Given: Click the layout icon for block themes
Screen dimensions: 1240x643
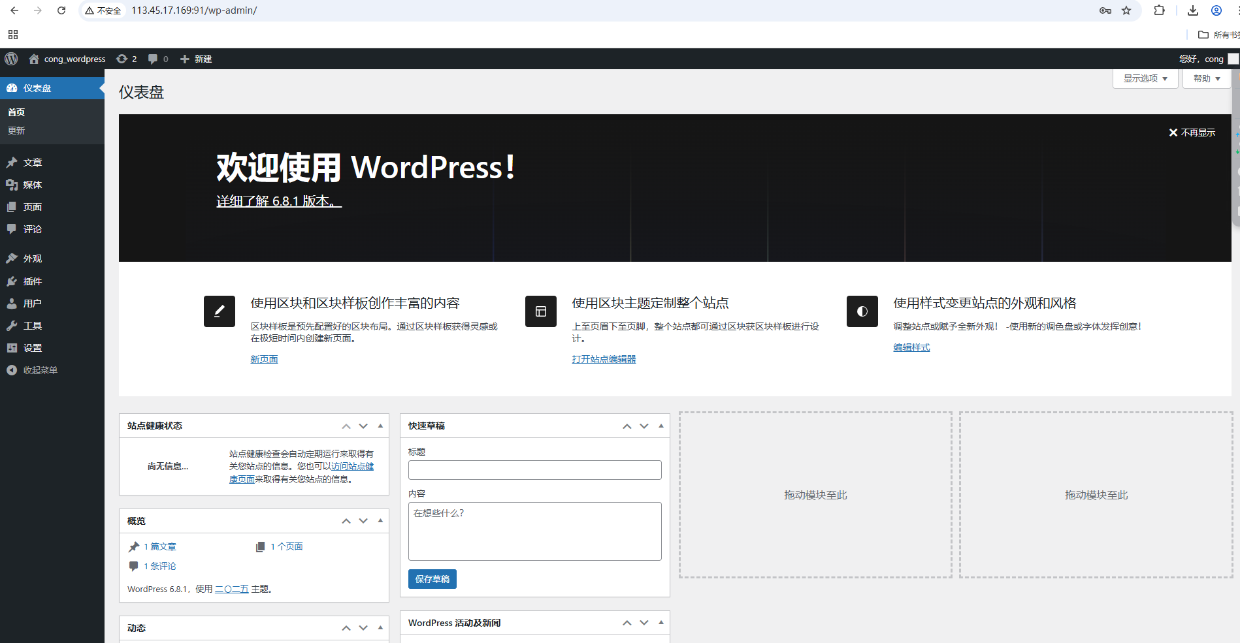Looking at the screenshot, I should [541, 311].
